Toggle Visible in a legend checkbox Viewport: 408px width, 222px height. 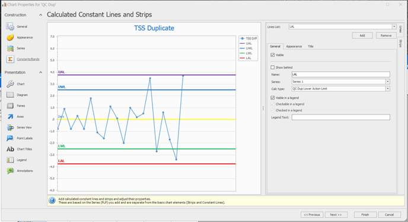272,98
